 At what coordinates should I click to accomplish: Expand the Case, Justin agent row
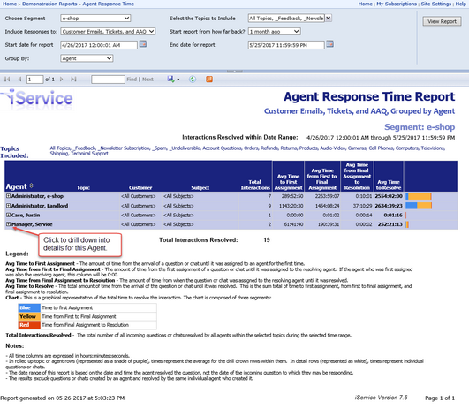click(8, 216)
